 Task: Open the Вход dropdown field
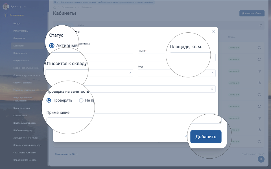(176, 73)
